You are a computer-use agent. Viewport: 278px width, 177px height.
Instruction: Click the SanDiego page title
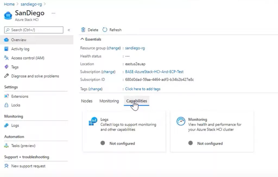pyautogui.click(x=30, y=13)
